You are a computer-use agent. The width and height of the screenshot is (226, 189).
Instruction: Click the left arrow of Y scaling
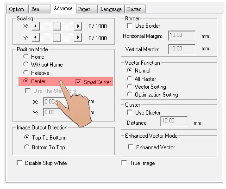[36, 37]
